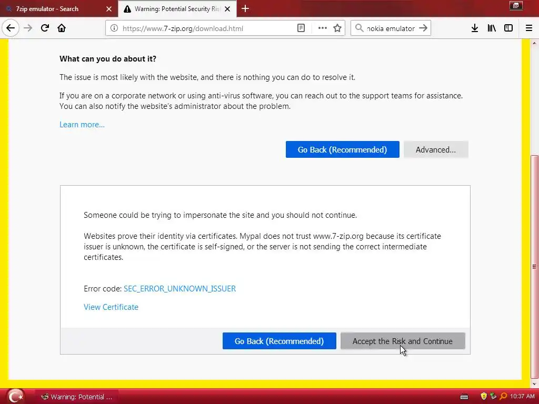Bookmark this page with the star
This screenshot has width=539, height=404.
tap(337, 28)
